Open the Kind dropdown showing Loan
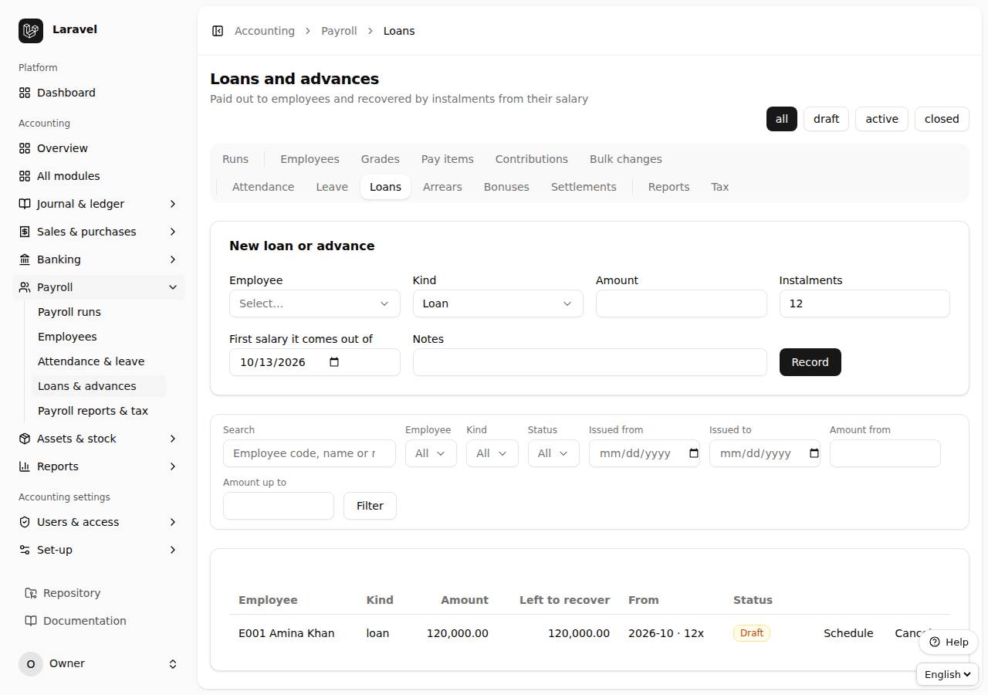 point(498,303)
